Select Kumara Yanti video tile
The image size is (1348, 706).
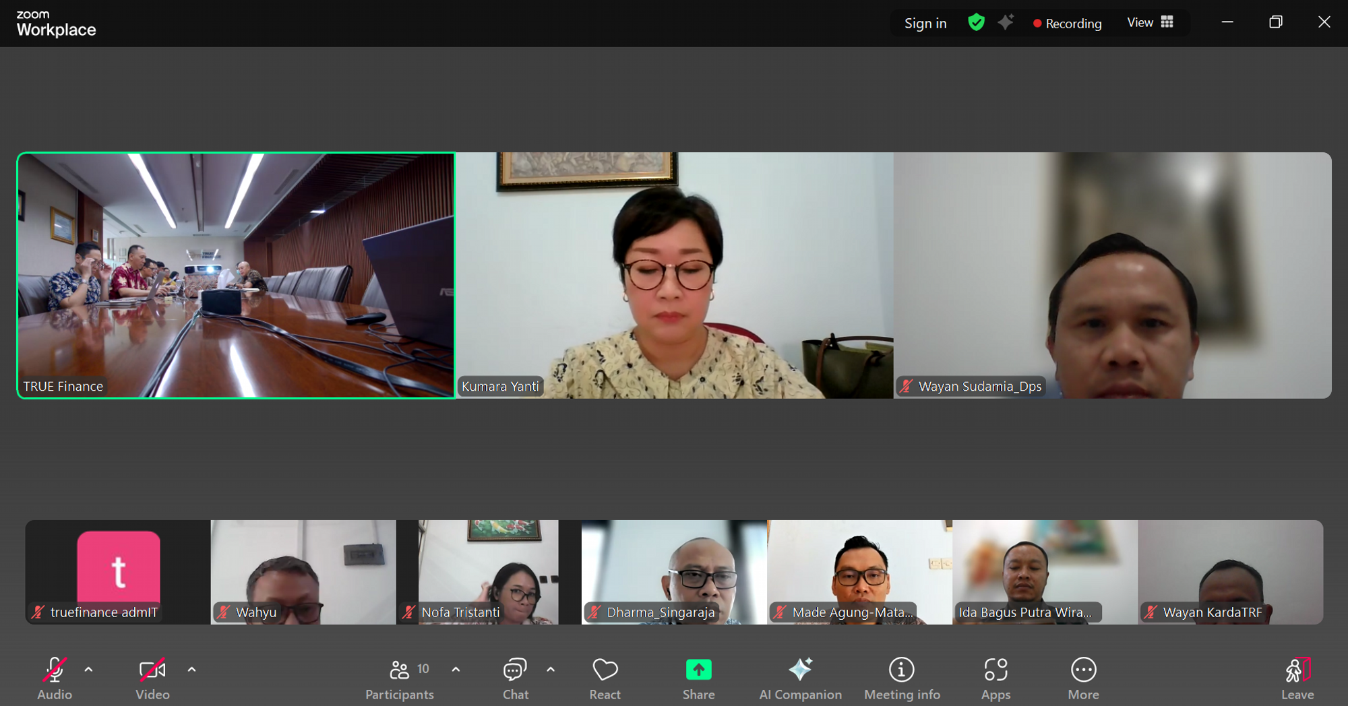coord(675,276)
